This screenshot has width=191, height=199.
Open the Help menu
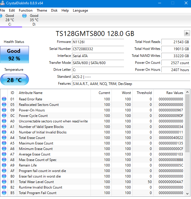65,10
